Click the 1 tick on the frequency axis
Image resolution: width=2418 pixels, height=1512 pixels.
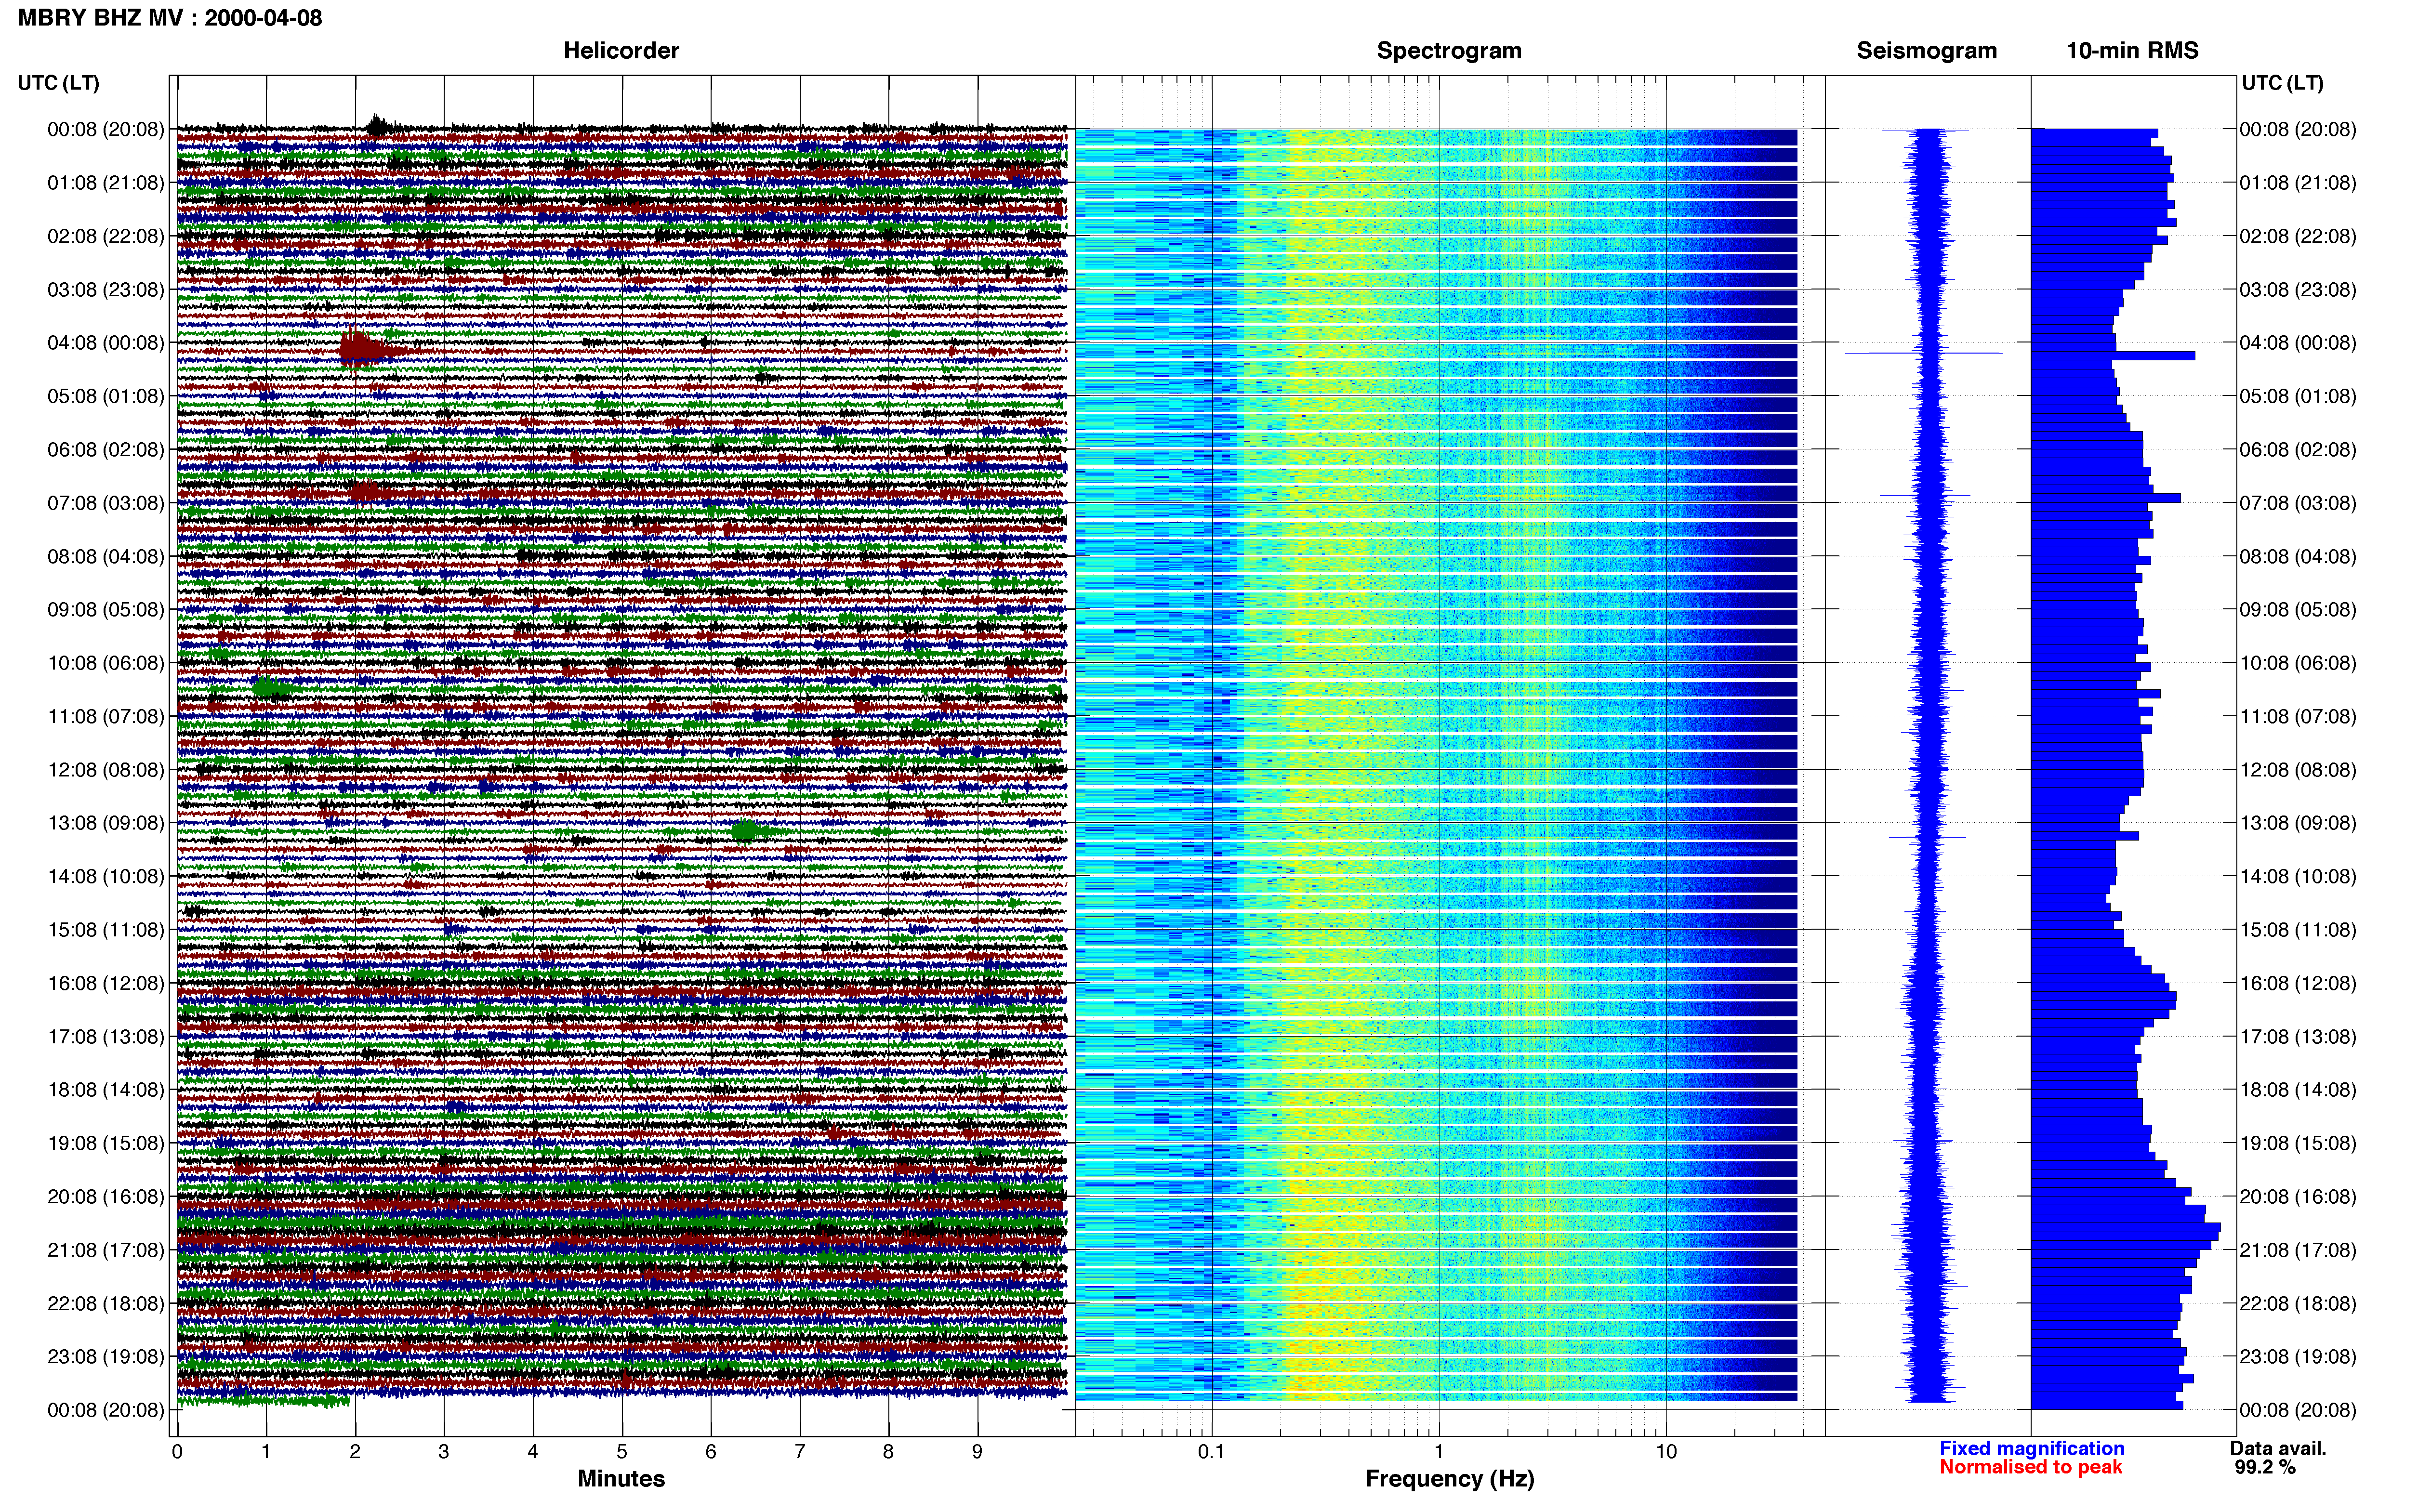[1439, 1452]
